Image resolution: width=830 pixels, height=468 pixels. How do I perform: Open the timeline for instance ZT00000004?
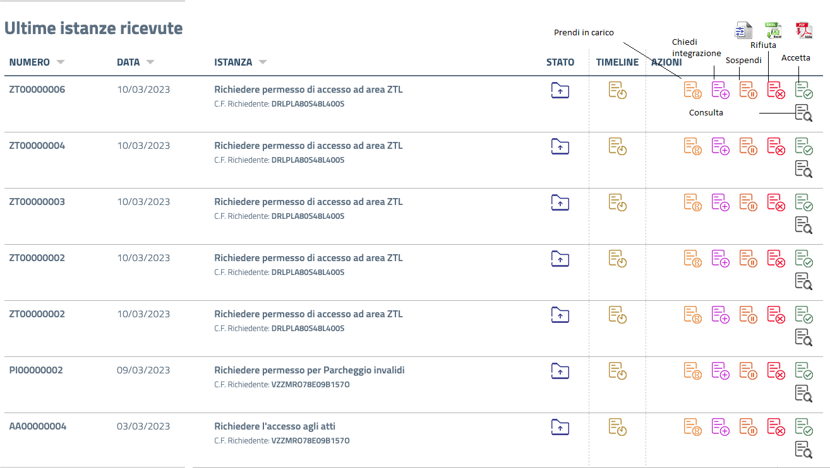tap(618, 146)
